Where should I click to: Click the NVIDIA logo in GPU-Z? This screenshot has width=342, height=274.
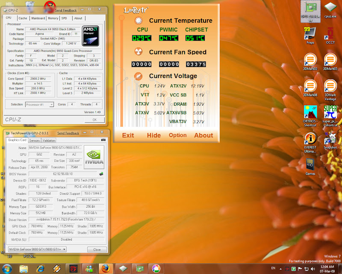tap(94, 157)
